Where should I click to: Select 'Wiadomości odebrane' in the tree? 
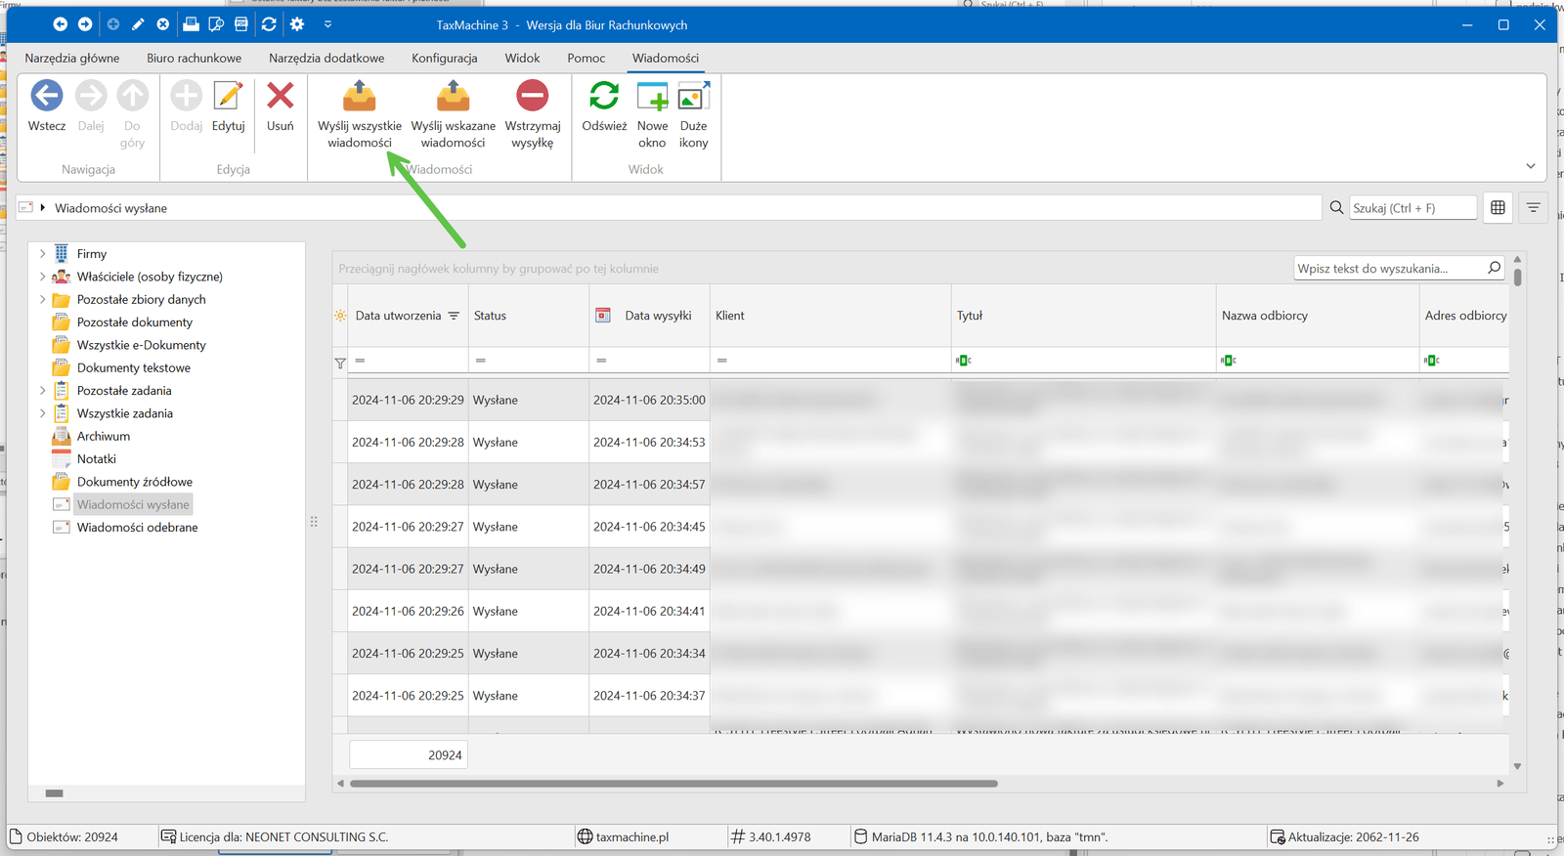(x=137, y=528)
